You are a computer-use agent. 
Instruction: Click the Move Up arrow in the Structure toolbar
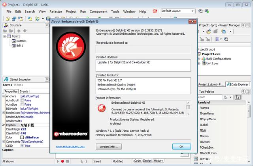[x=19, y=31]
